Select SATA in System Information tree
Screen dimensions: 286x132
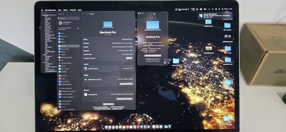point(47,46)
